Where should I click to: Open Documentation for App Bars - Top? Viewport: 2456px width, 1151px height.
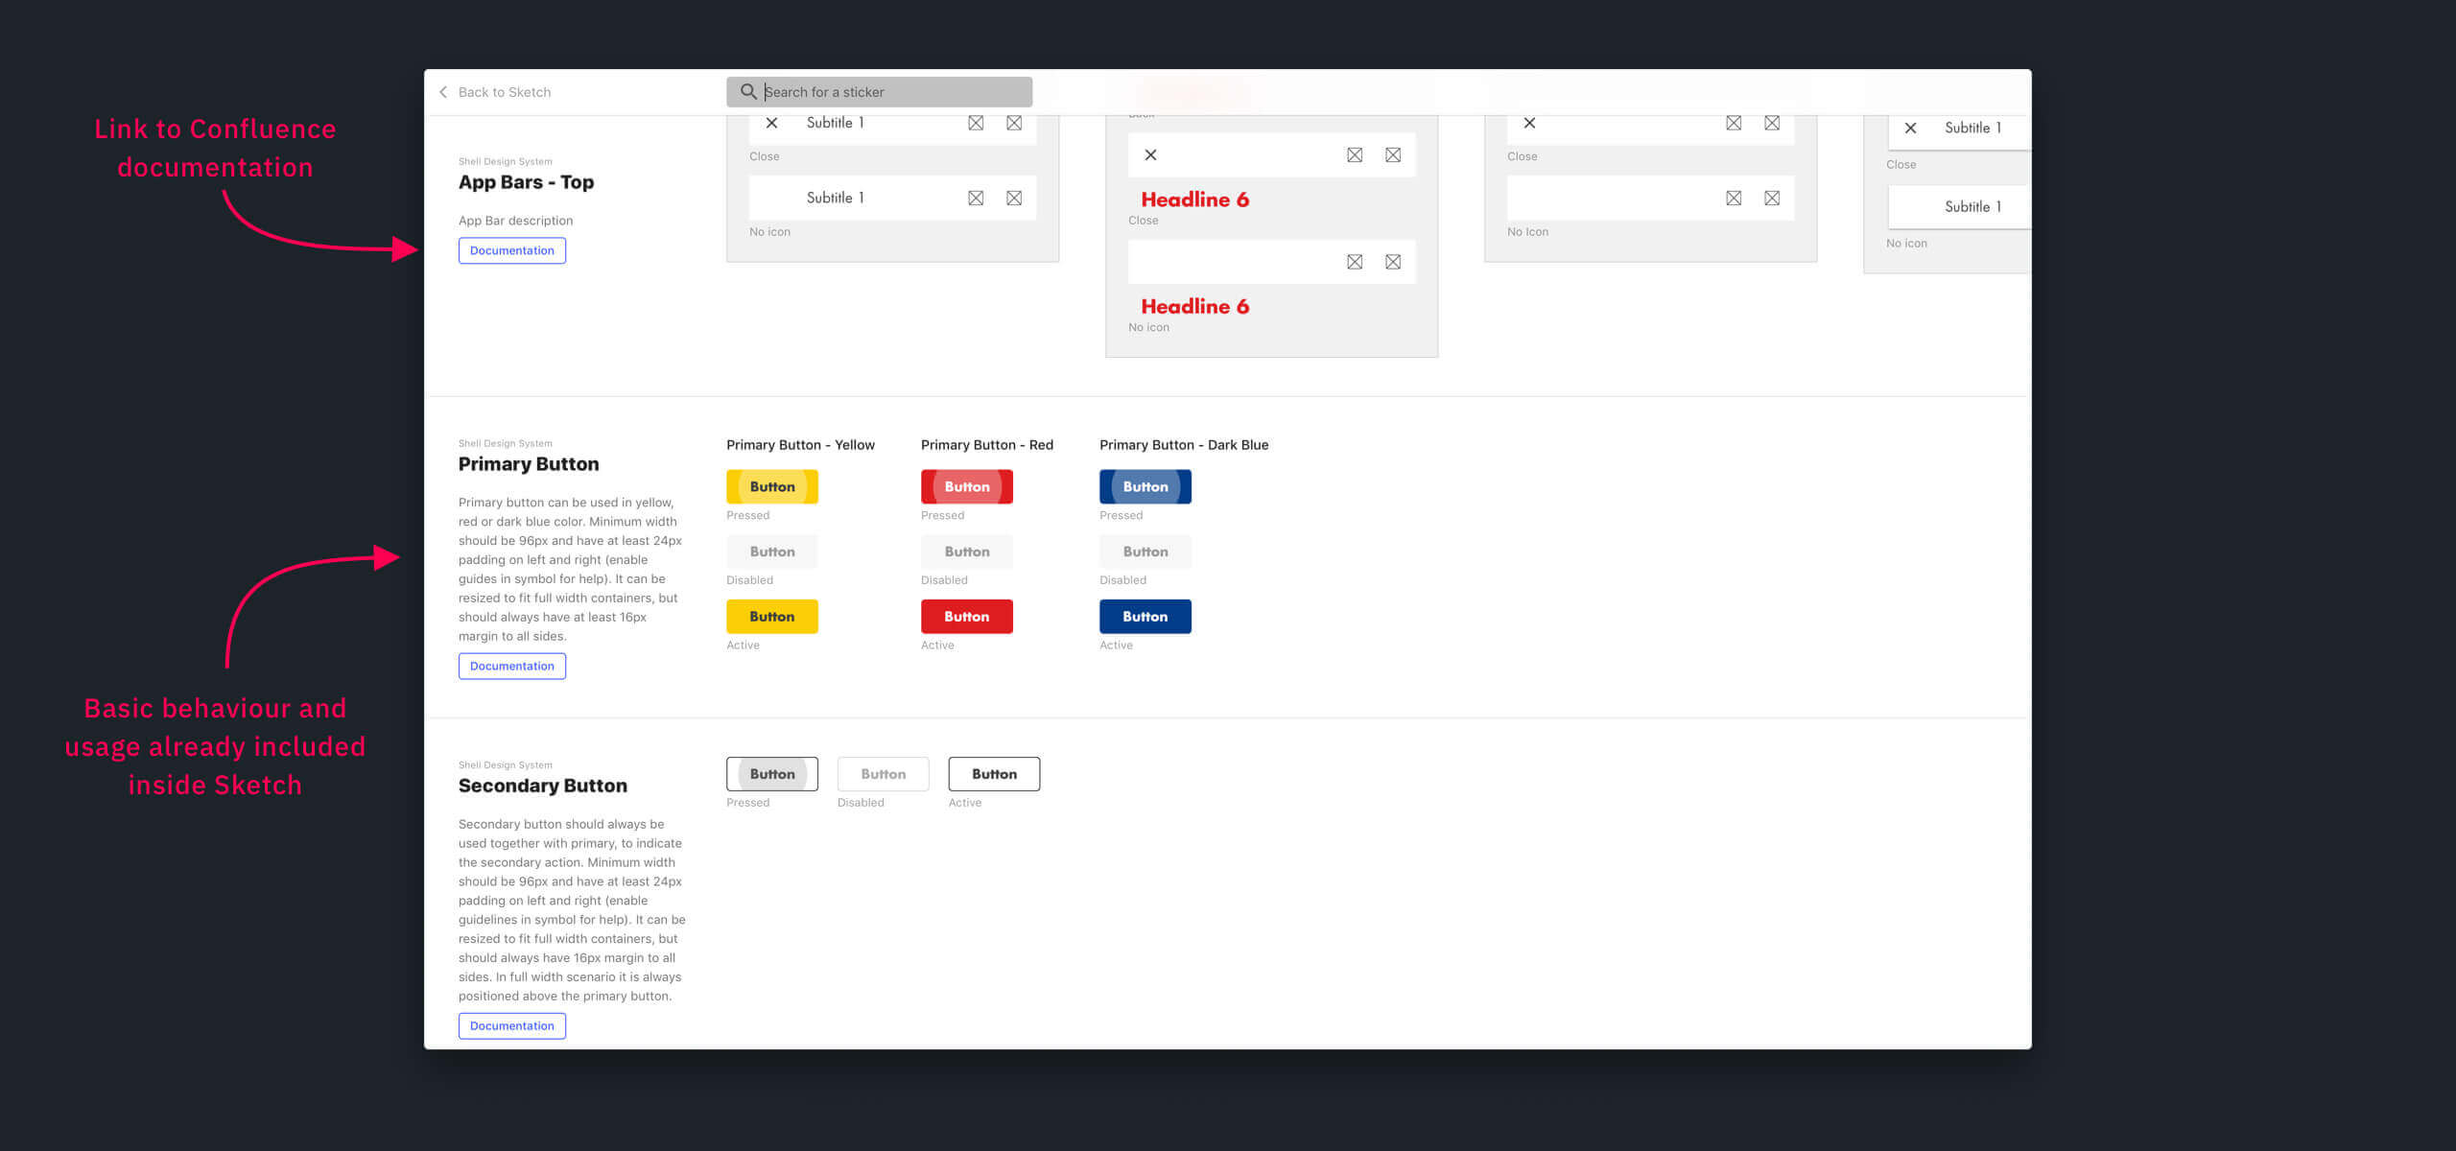pyautogui.click(x=511, y=250)
